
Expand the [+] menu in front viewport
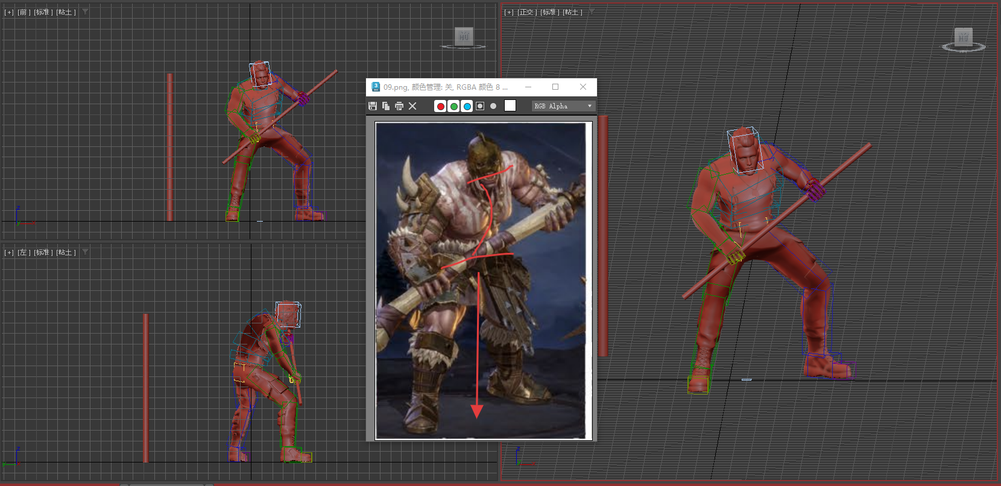pos(8,12)
